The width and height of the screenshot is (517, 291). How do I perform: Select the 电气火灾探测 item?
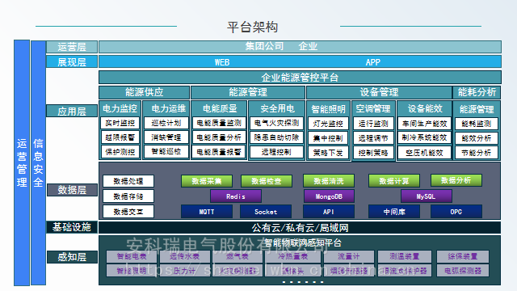pyautogui.click(x=276, y=123)
